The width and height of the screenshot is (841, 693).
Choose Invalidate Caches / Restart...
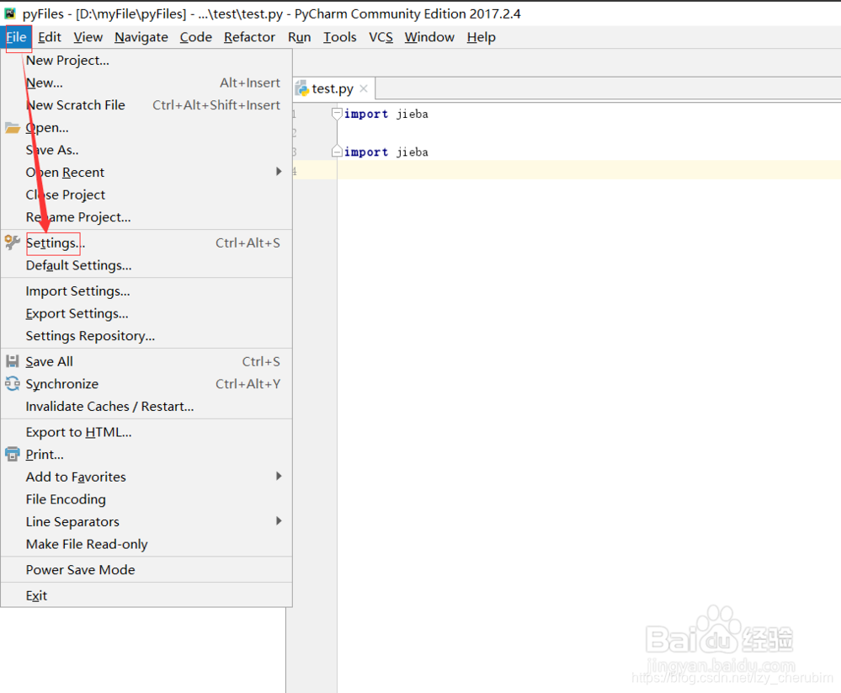click(x=146, y=407)
